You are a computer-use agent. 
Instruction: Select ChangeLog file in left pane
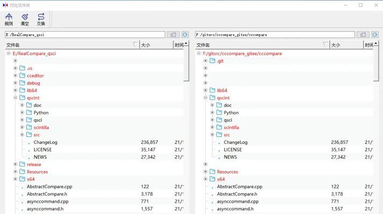click(x=46, y=142)
